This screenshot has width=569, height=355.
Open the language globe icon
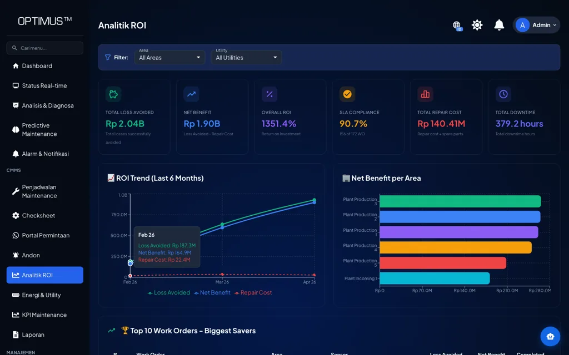tap(457, 26)
